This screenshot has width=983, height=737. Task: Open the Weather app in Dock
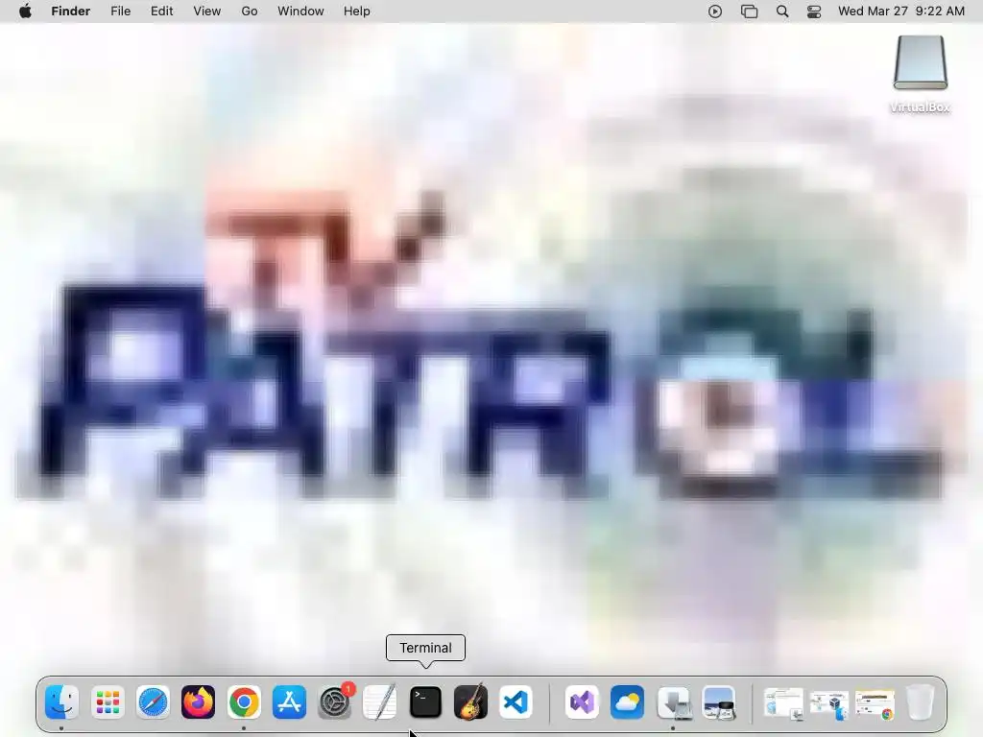coord(627,701)
